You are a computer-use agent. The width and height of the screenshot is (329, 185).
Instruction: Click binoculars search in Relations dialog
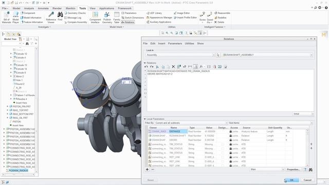tap(310, 170)
